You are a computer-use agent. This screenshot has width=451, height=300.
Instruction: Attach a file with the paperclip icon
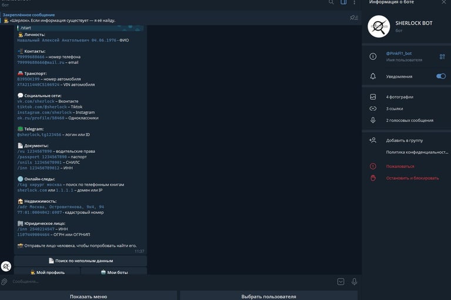click(4, 282)
